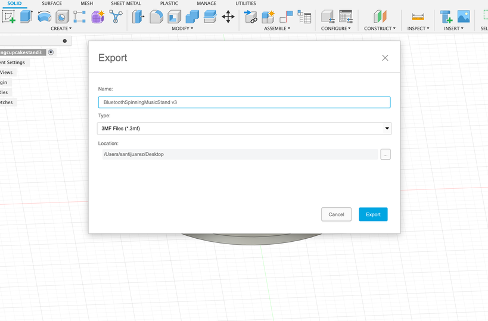Viewport: 488px width, 321px height.
Task: Select the Create Form tool
Action: pyautogui.click(x=98, y=17)
